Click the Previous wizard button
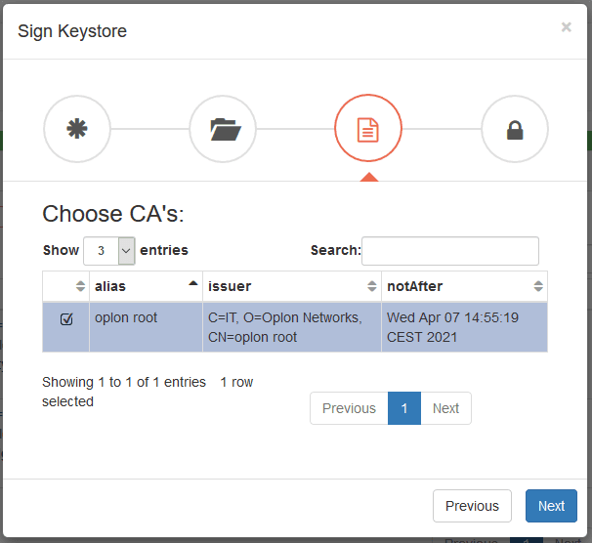This screenshot has height=543, width=592. tap(472, 506)
